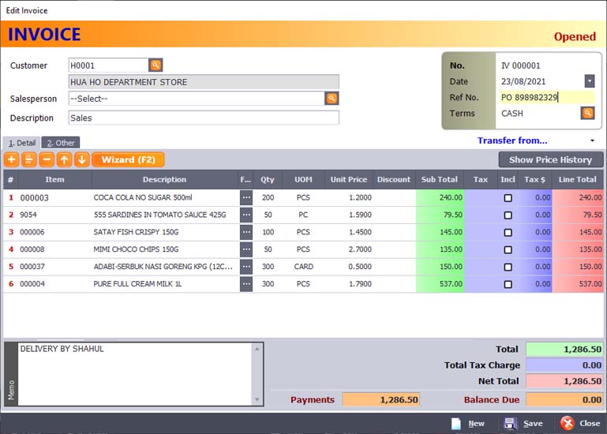Click the customer search magnifier icon
Screen dimensions: 607x434
coord(155,65)
